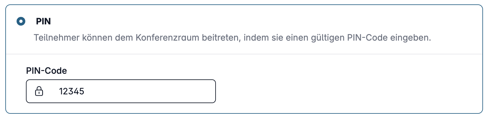Click the padlock symbol beside 12345
Image resolution: width=488 pixels, height=120 pixels.
click(x=39, y=92)
